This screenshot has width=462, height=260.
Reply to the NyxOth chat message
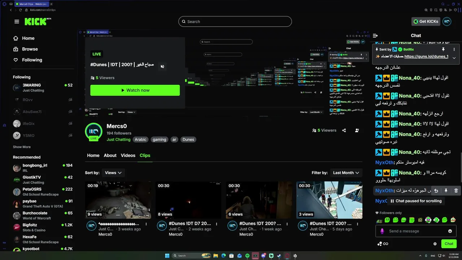tap(436, 191)
